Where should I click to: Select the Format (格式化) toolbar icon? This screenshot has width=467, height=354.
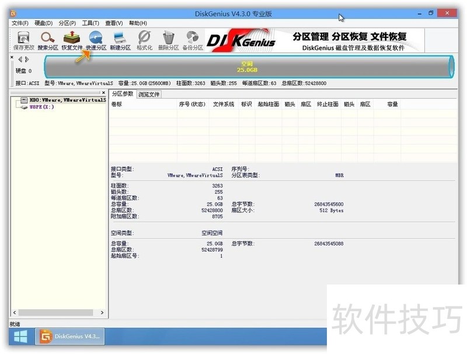(144, 40)
